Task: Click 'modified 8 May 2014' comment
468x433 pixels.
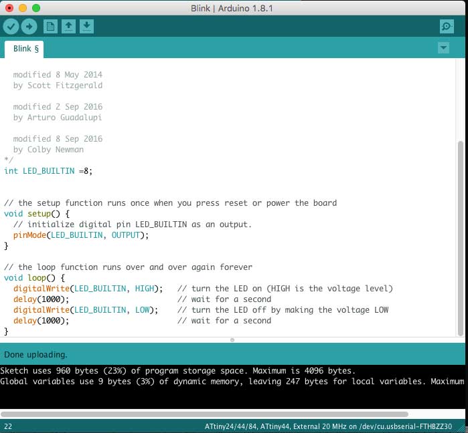Action: point(58,75)
